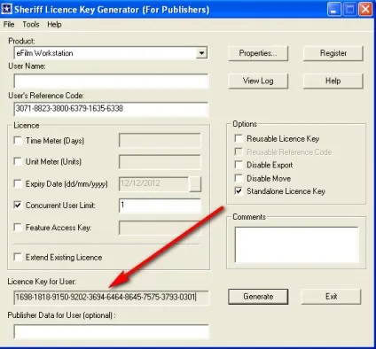
Task: Expand the Product dropdown arrow
Action: (201, 53)
